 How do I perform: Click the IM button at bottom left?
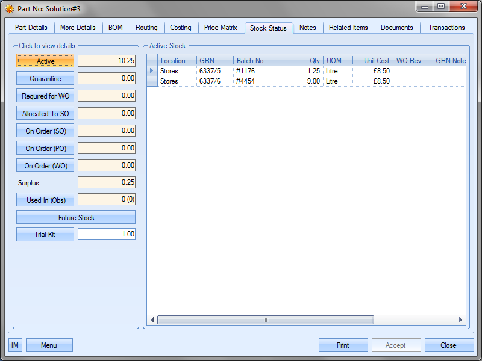click(x=15, y=345)
